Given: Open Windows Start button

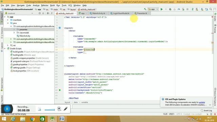Looking at the screenshot, I should point(4,119).
